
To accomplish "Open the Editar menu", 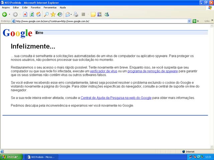I will [x=16, y=8].
